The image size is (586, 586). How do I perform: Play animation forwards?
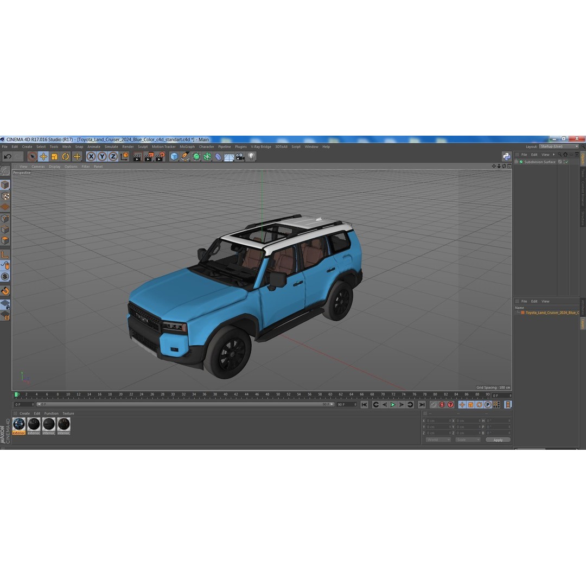pyautogui.click(x=393, y=405)
